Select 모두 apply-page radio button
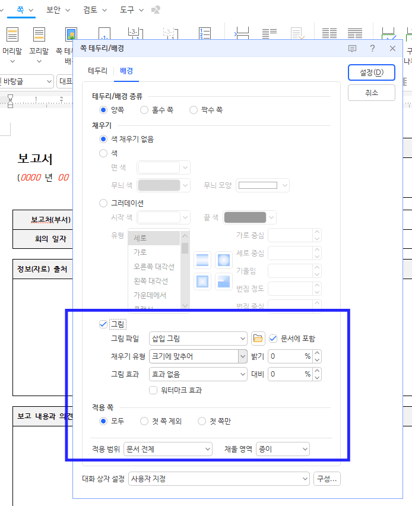This screenshot has height=506, width=412. point(103,421)
